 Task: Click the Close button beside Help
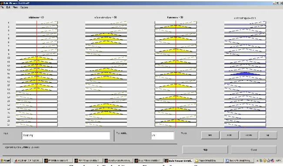tap(254, 150)
